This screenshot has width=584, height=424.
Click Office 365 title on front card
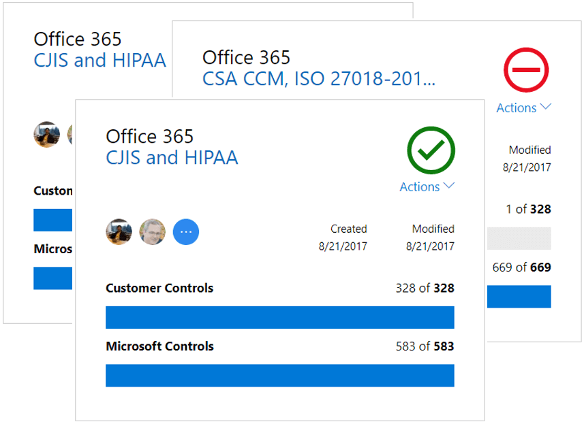tap(150, 136)
